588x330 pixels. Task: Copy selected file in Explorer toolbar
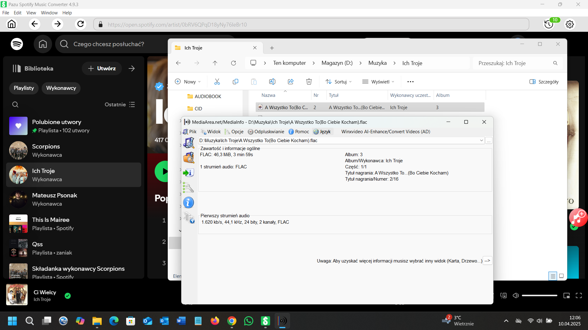point(236,82)
